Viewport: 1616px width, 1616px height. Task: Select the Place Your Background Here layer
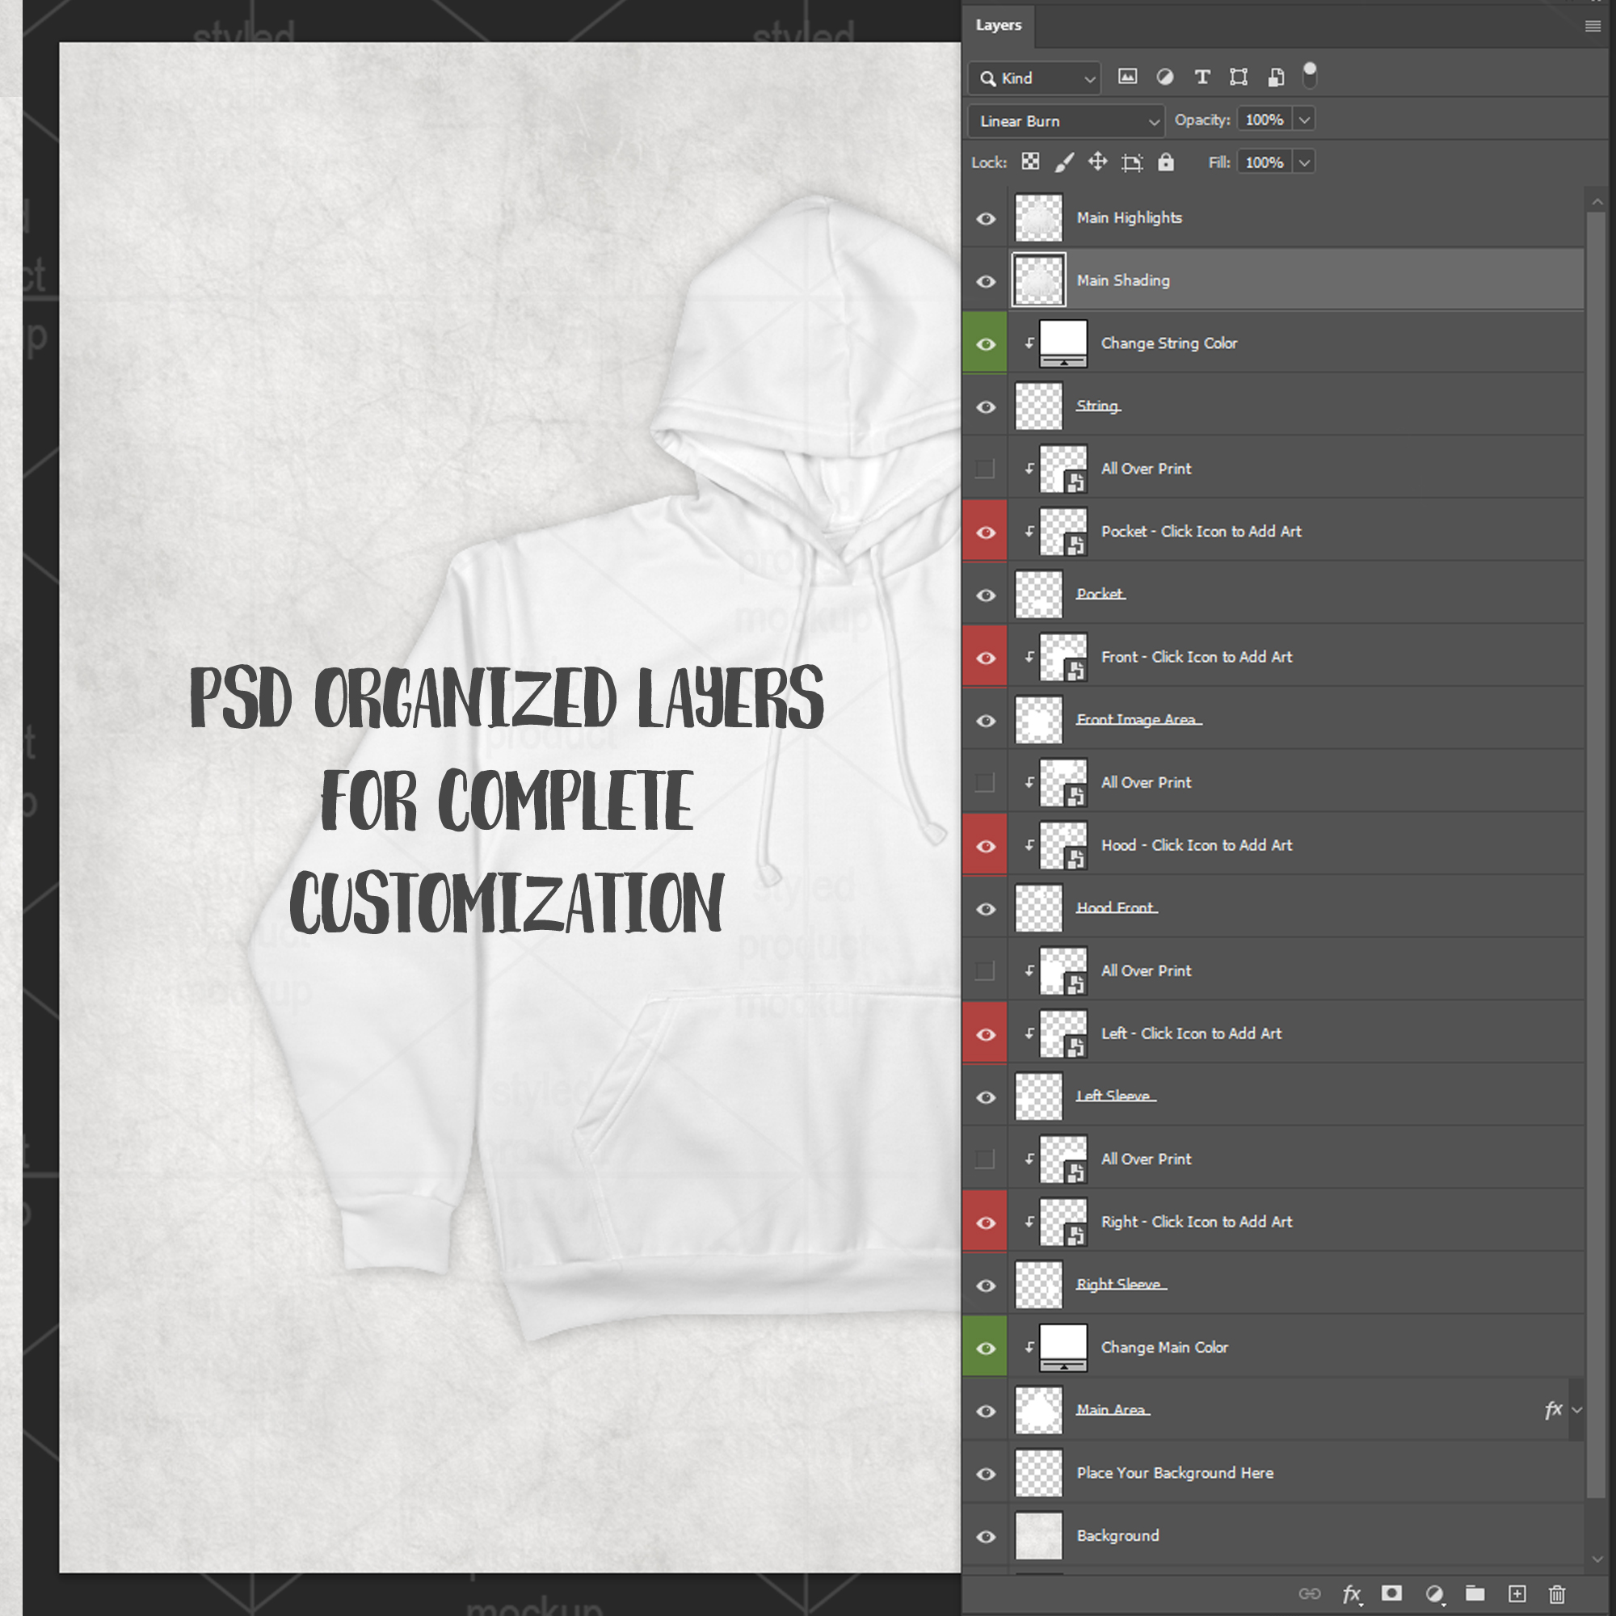1174,1473
